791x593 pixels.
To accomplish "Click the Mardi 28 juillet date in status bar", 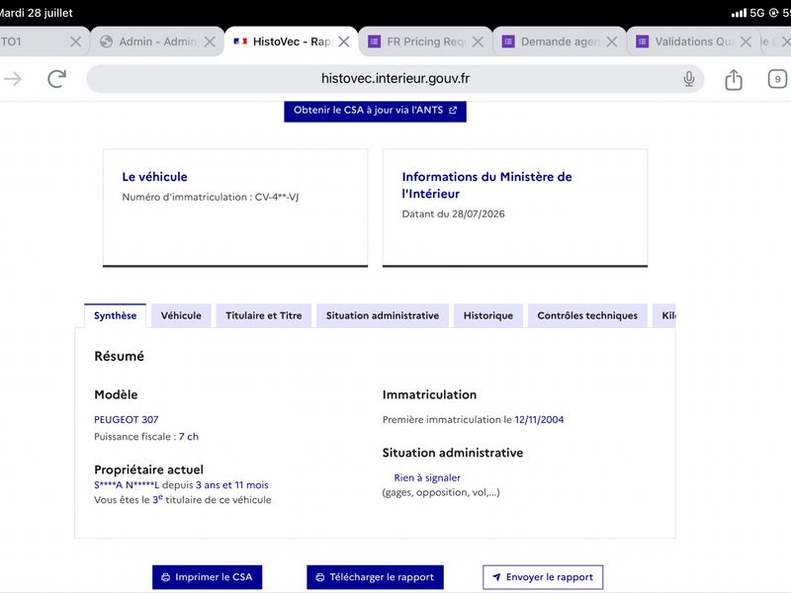I will pos(36,13).
